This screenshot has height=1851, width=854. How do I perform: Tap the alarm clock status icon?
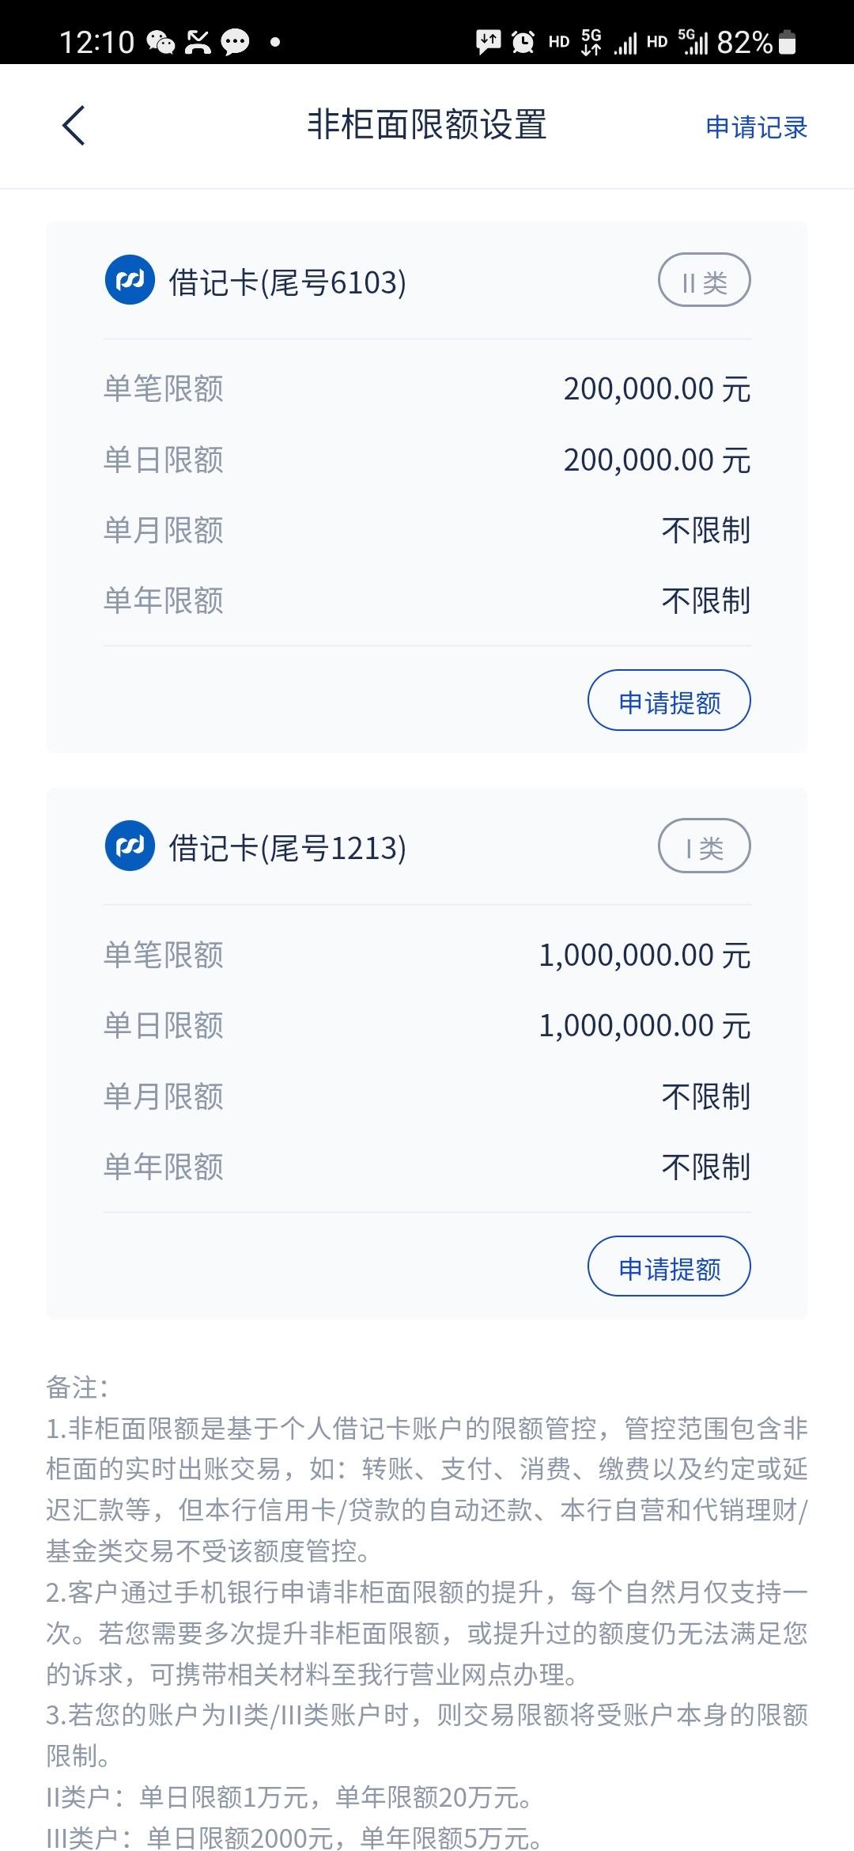523,42
